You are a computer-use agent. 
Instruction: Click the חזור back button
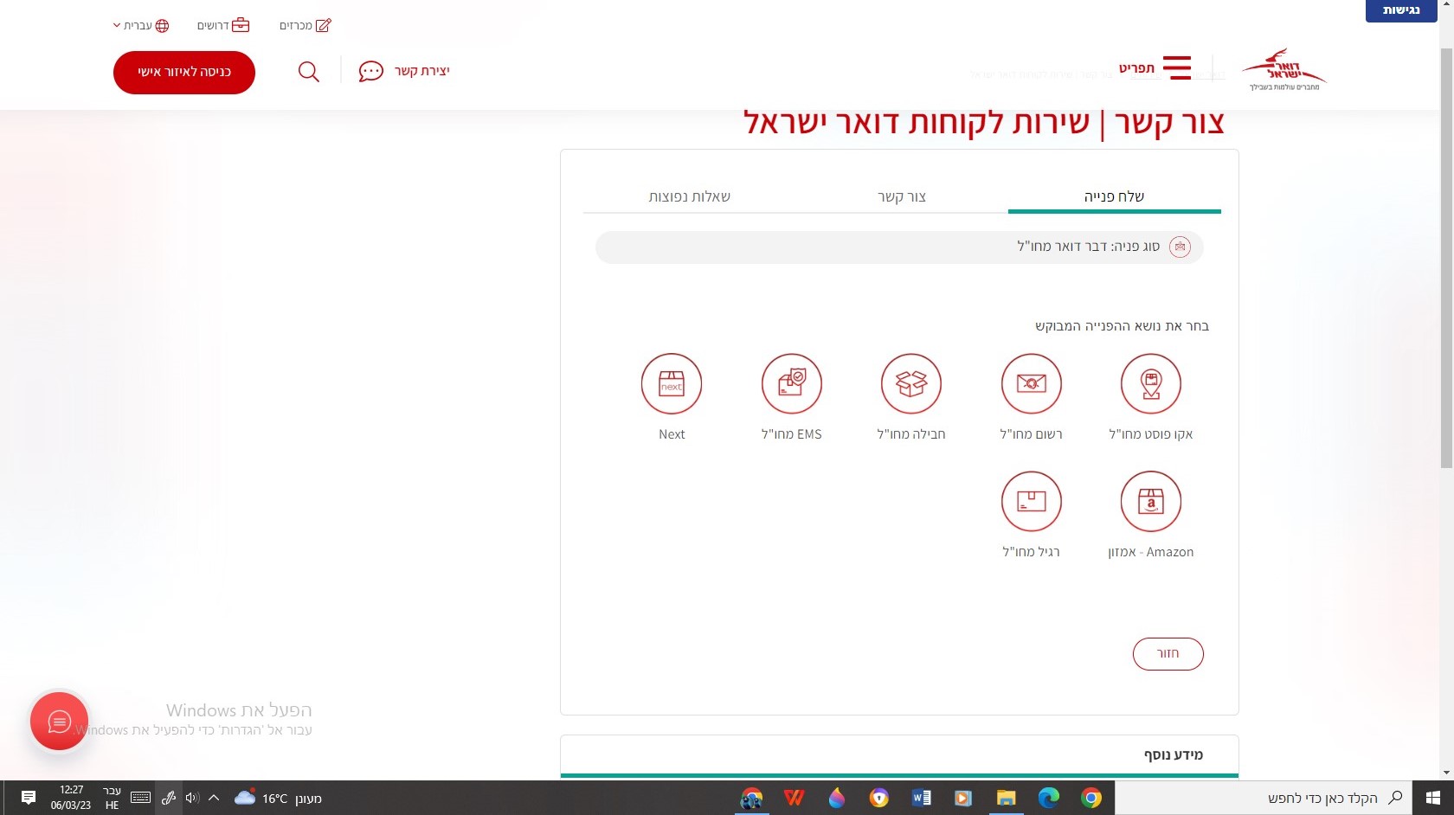click(1168, 654)
